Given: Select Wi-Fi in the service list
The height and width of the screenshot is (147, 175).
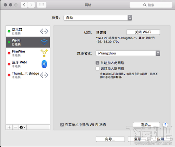Looking at the screenshot, I should click(28, 42).
